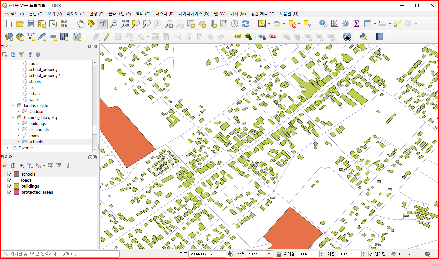Collapse the landuse.sqlite tree node
The width and height of the screenshot is (439, 259).
tap(13, 105)
